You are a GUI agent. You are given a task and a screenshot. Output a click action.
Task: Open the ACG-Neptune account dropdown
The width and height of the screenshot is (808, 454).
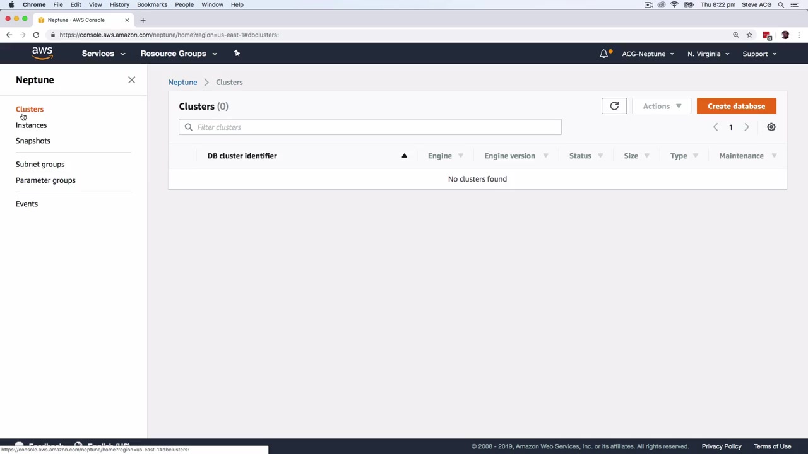(x=648, y=54)
